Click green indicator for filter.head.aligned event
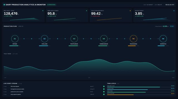This screenshot has width=178, height=99. click(x=104, y=86)
